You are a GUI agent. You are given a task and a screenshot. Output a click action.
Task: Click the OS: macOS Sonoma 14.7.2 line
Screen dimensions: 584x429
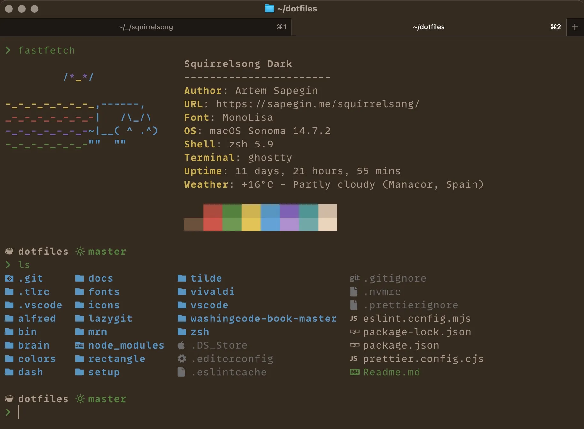(257, 131)
